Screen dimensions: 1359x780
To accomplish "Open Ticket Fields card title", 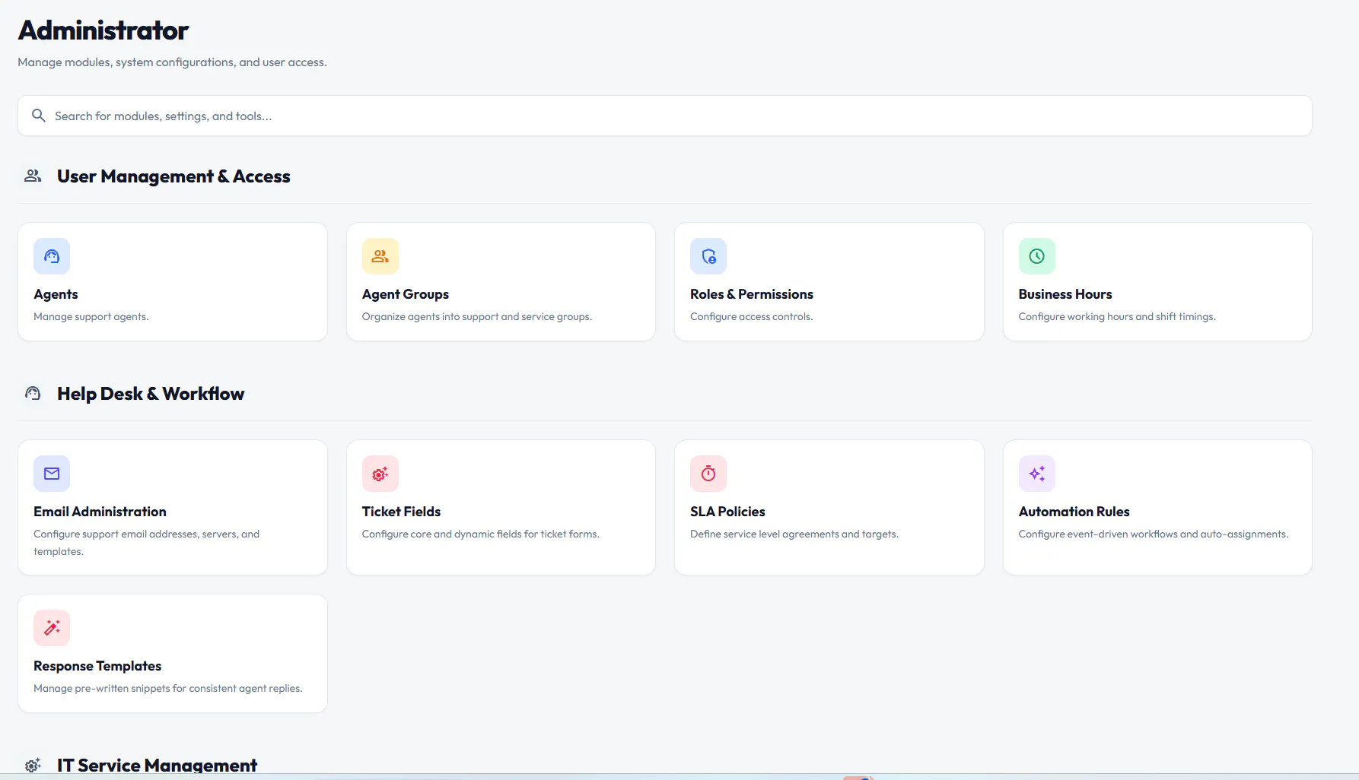I will coord(401,512).
